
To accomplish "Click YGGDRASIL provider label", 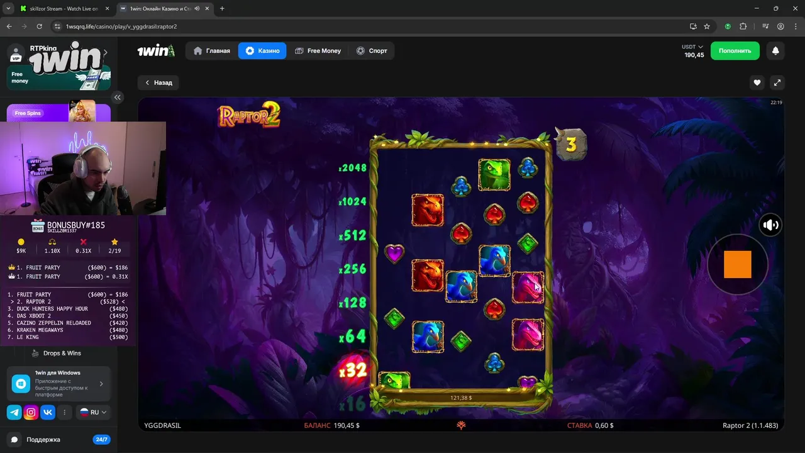I will pos(162,426).
